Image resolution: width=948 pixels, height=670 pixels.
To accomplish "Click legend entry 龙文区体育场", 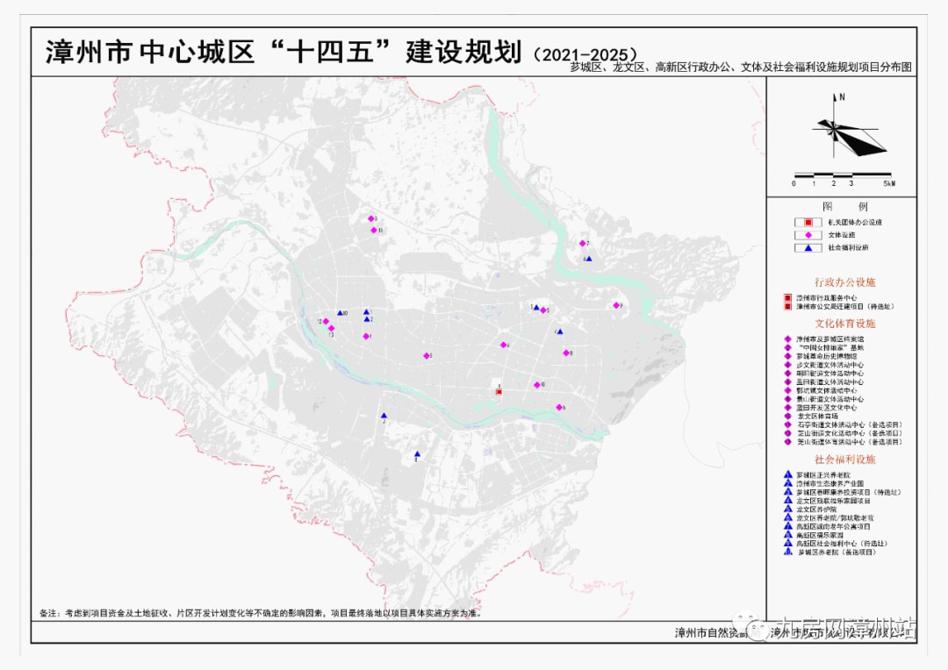I will coord(817,417).
